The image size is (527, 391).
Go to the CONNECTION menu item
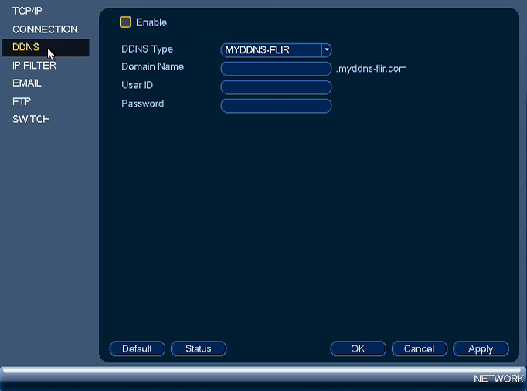[x=45, y=29]
